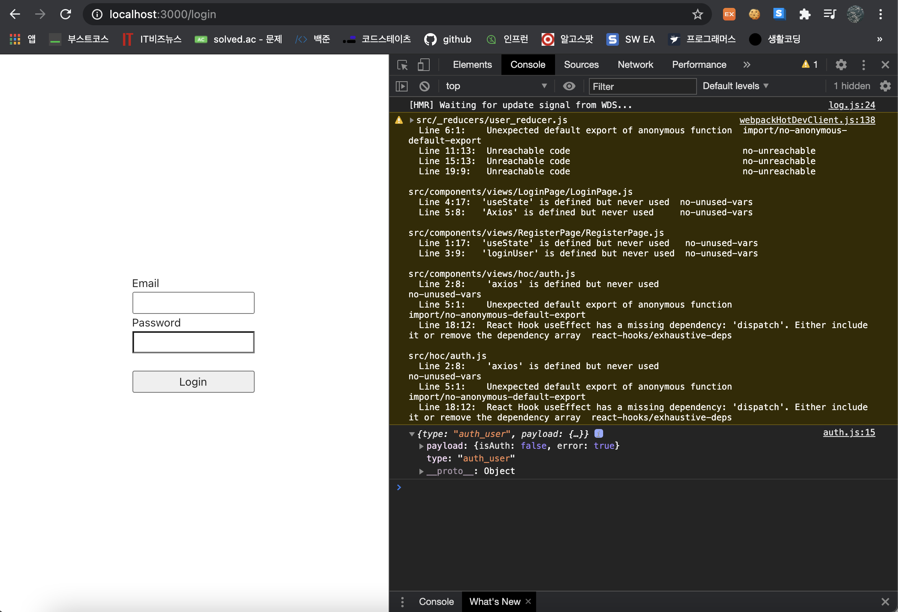Open the Chrome extensions puzzle icon
The height and width of the screenshot is (612, 898).
click(804, 15)
